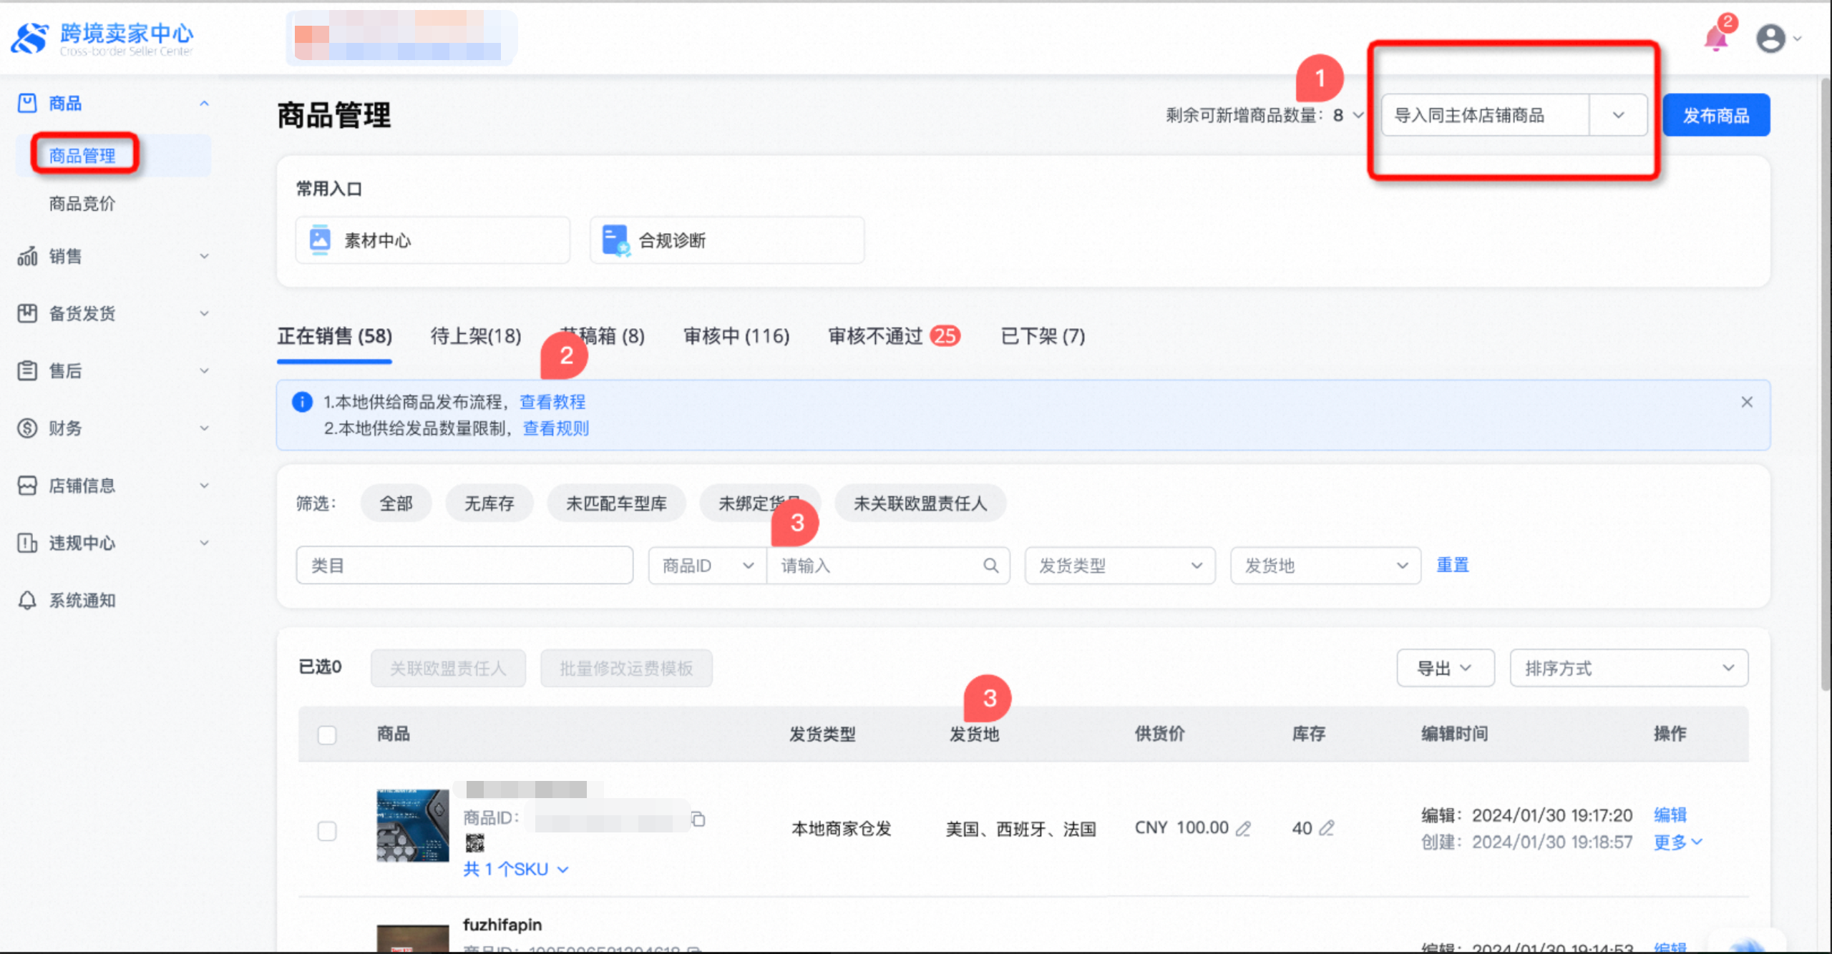
Task: Click the 类目 input field
Action: [464, 566]
